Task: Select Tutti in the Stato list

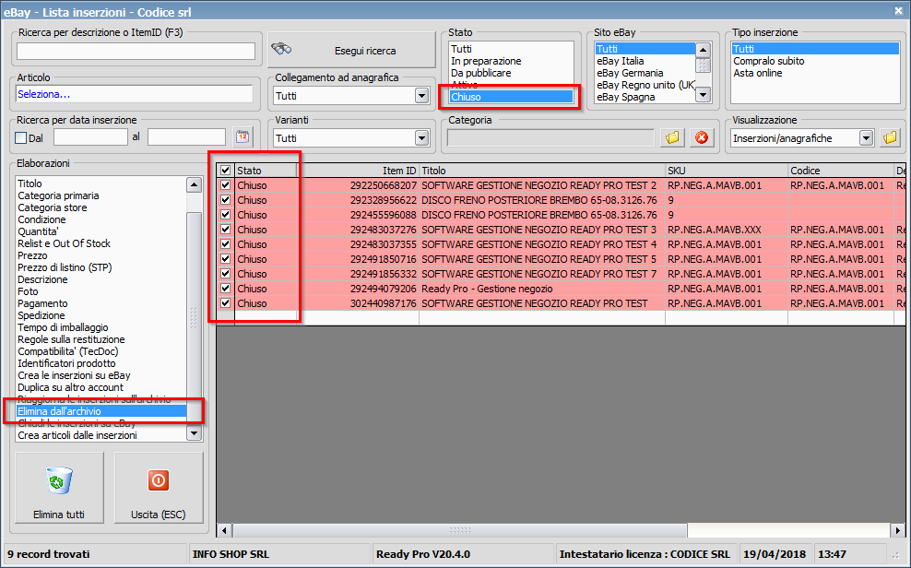Action: pos(511,49)
